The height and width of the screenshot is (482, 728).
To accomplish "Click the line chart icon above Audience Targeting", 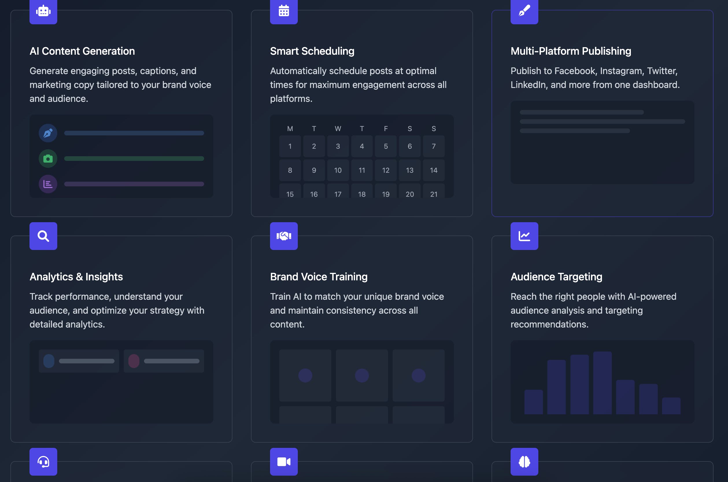I will point(524,236).
